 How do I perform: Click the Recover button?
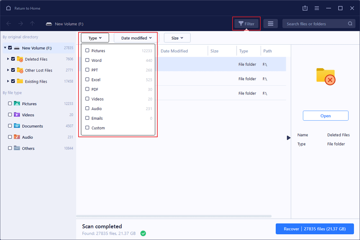(315, 229)
